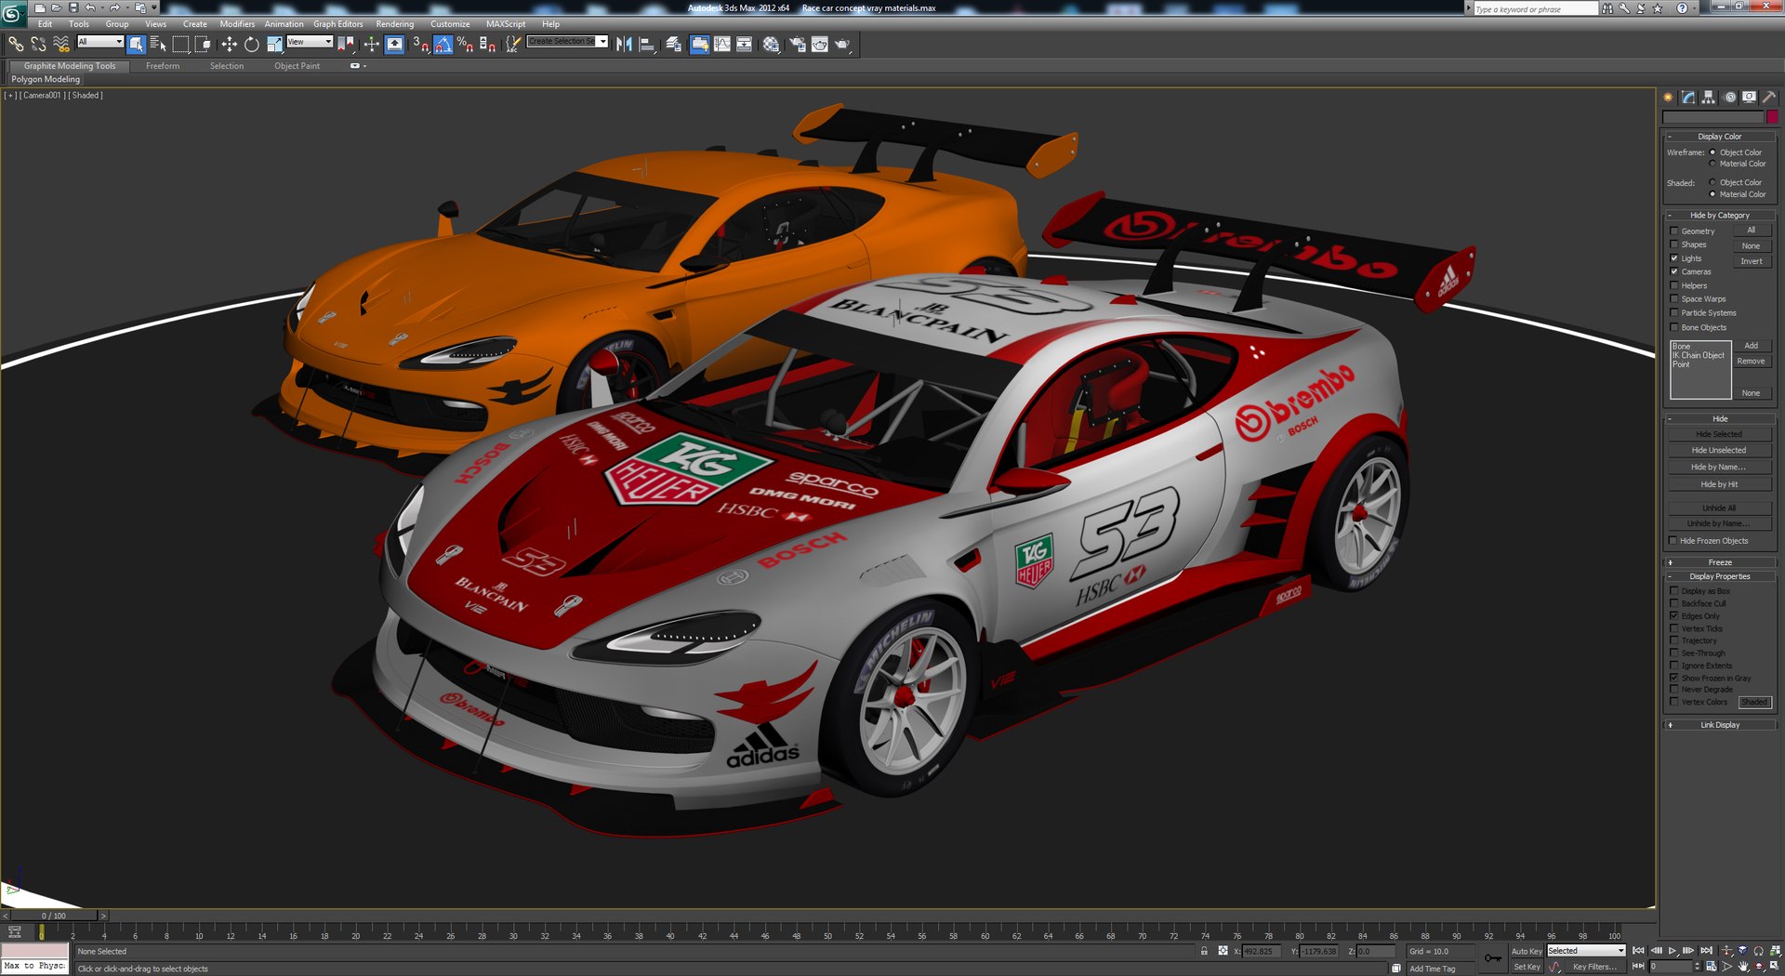Open Schematic View icon

pos(745,44)
